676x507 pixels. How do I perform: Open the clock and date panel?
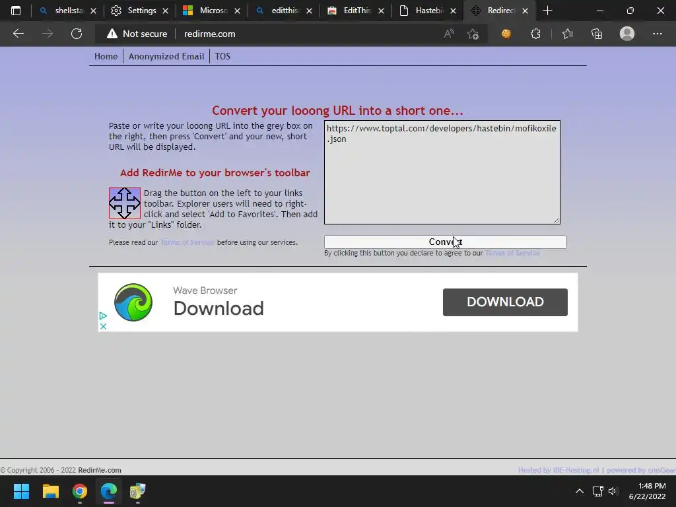(x=647, y=491)
